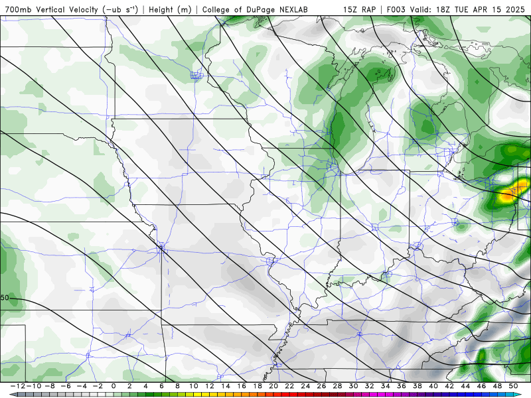Click the "14" color scale label

(x=226, y=386)
